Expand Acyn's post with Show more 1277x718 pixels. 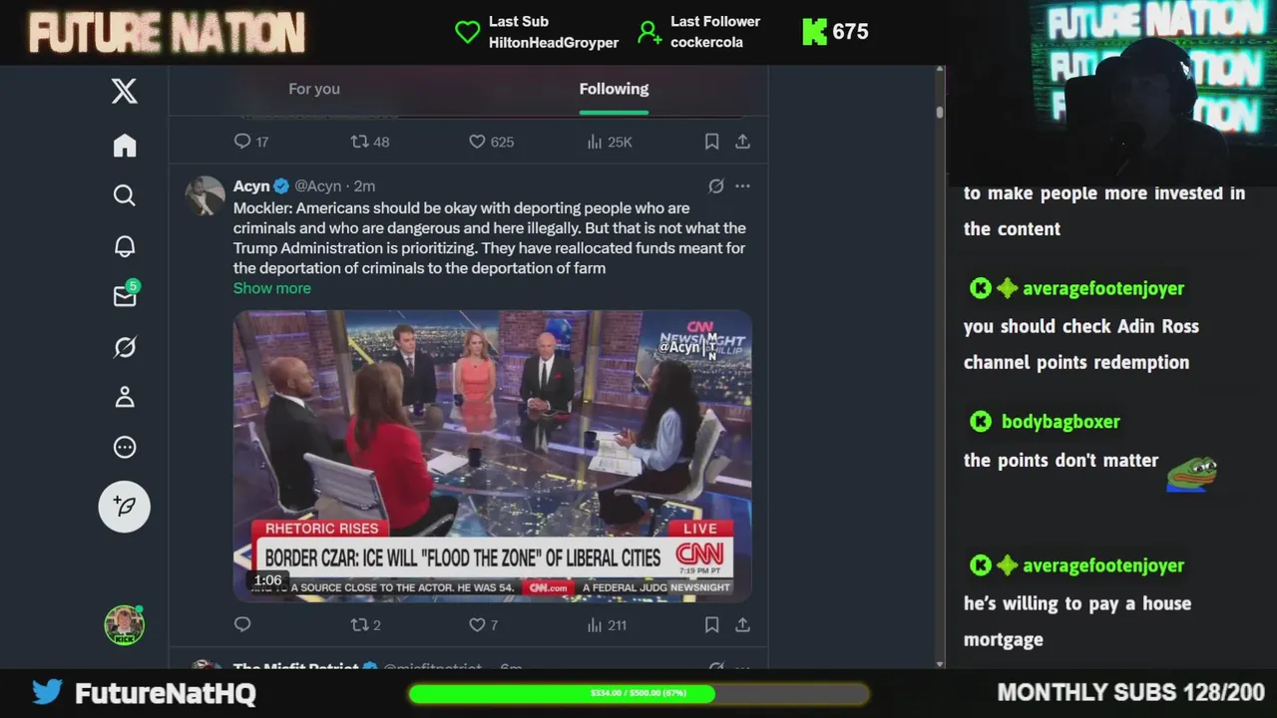click(271, 288)
